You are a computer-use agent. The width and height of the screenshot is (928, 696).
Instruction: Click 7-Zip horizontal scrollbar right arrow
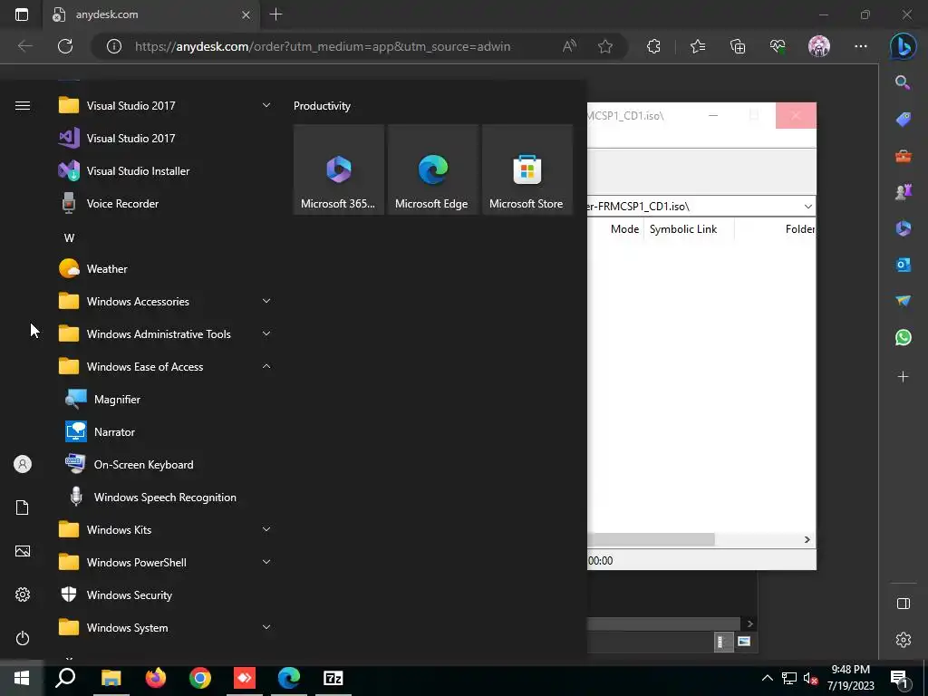coord(807,540)
